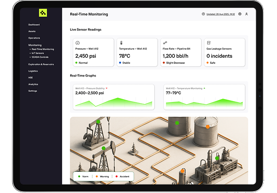This screenshot has width=277, height=193.
Task: Select the Warning legend item on map
Action: (102, 176)
